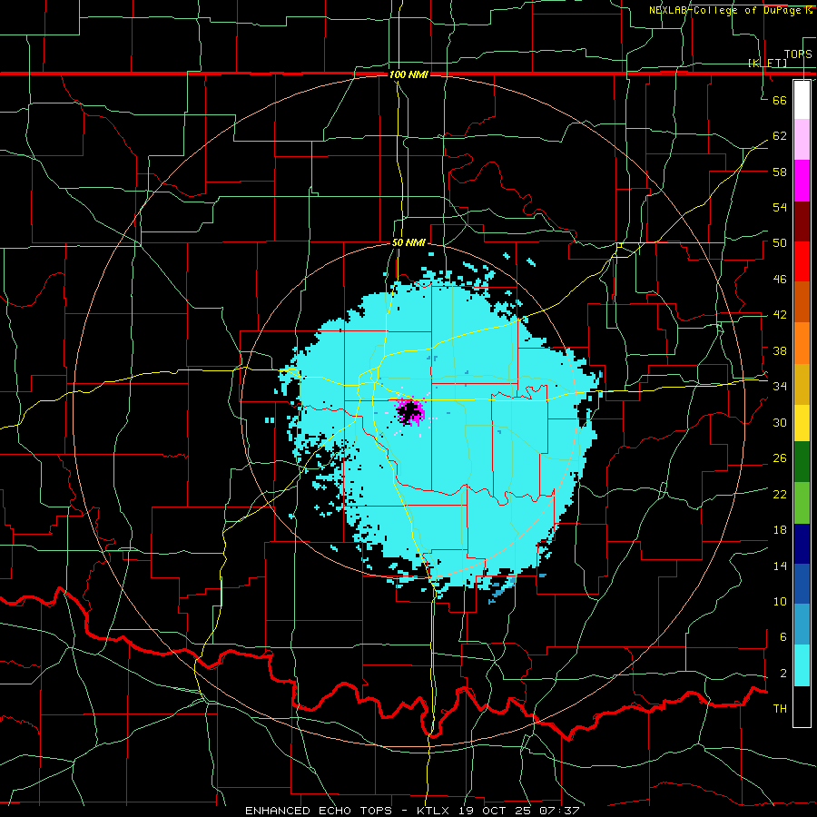Click the gold legend swatch
The width and height of the screenshot is (817, 817).
coord(802,384)
